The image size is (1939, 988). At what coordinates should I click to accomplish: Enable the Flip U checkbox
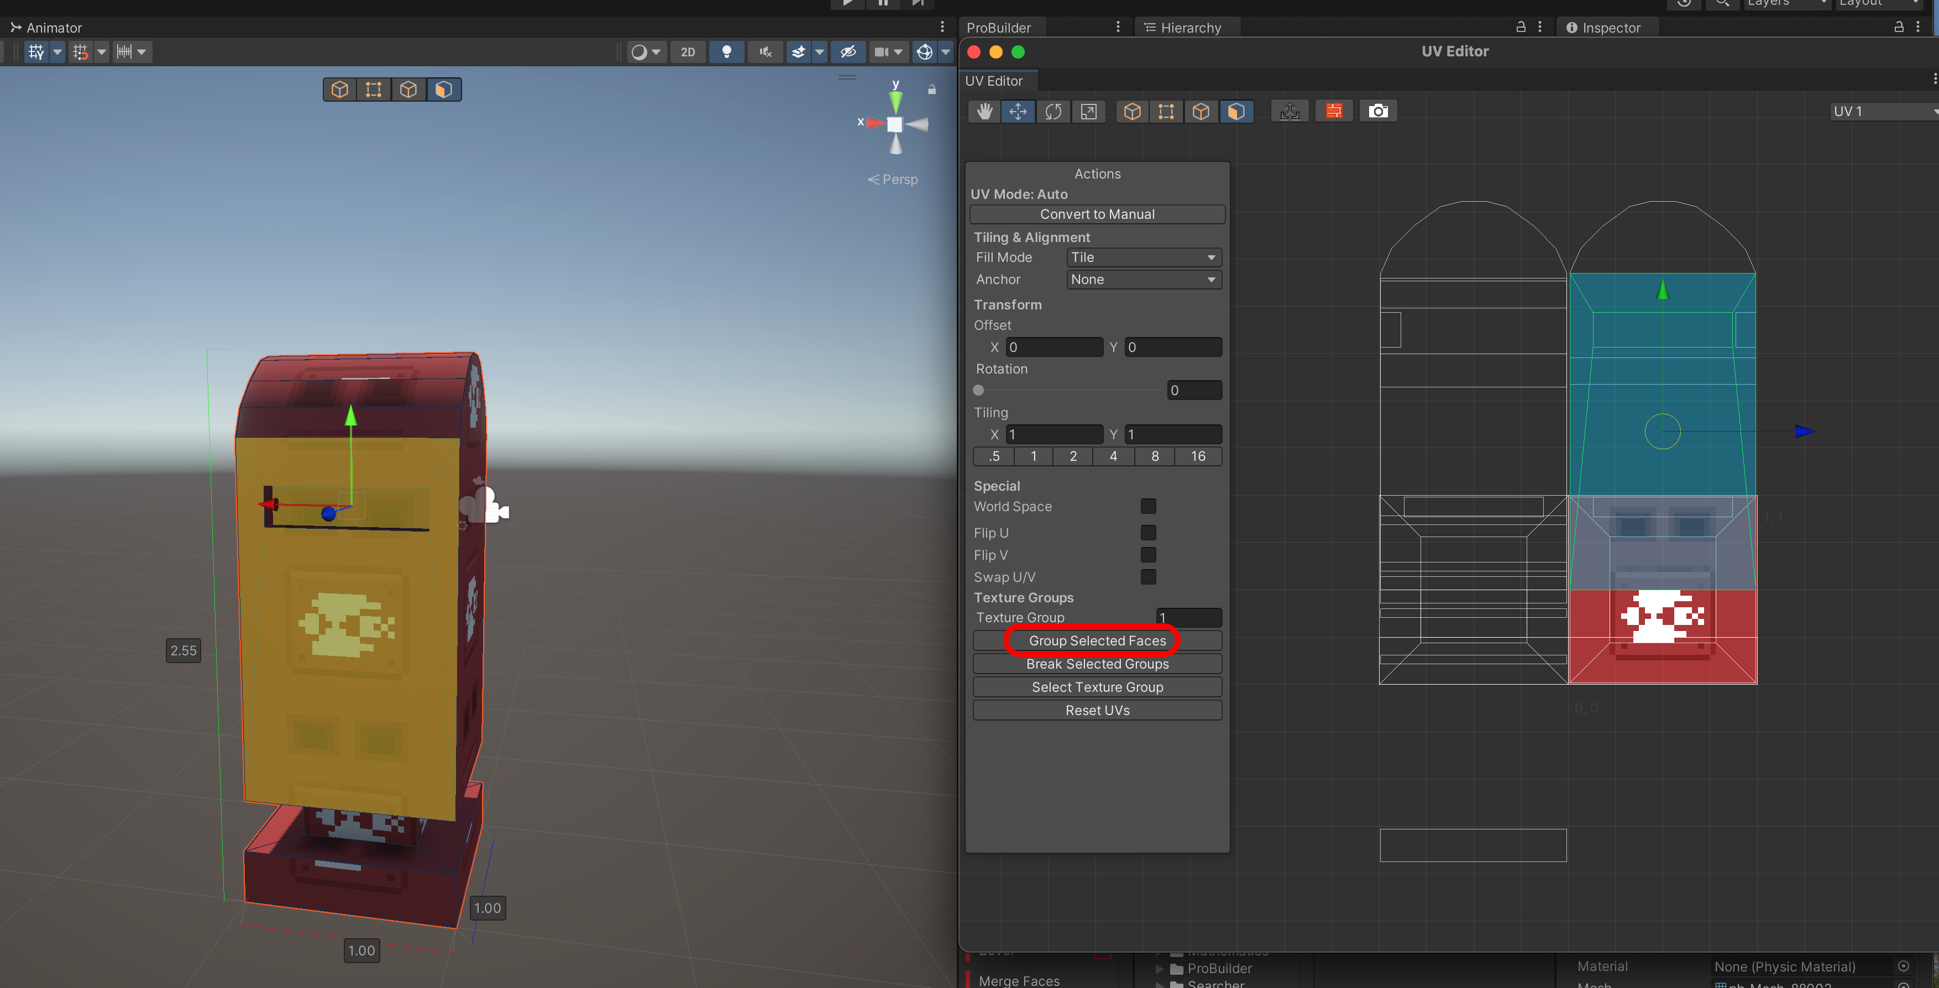[1148, 533]
